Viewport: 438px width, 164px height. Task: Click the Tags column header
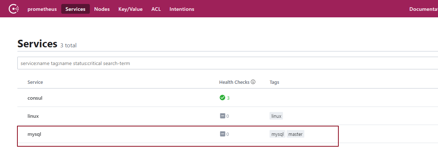point(274,82)
